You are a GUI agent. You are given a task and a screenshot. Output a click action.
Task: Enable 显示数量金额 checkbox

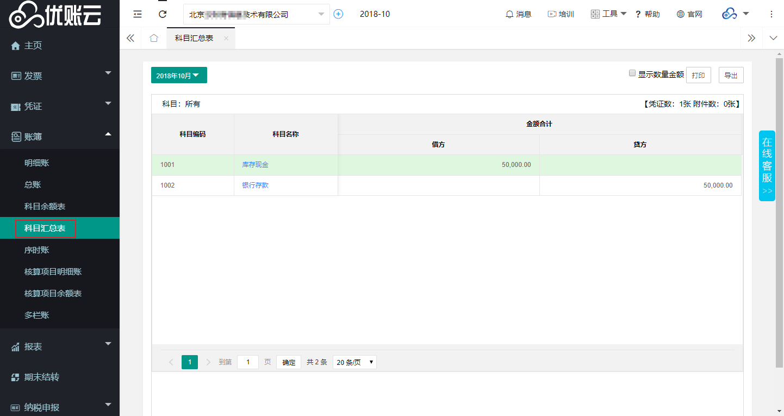pyautogui.click(x=632, y=73)
